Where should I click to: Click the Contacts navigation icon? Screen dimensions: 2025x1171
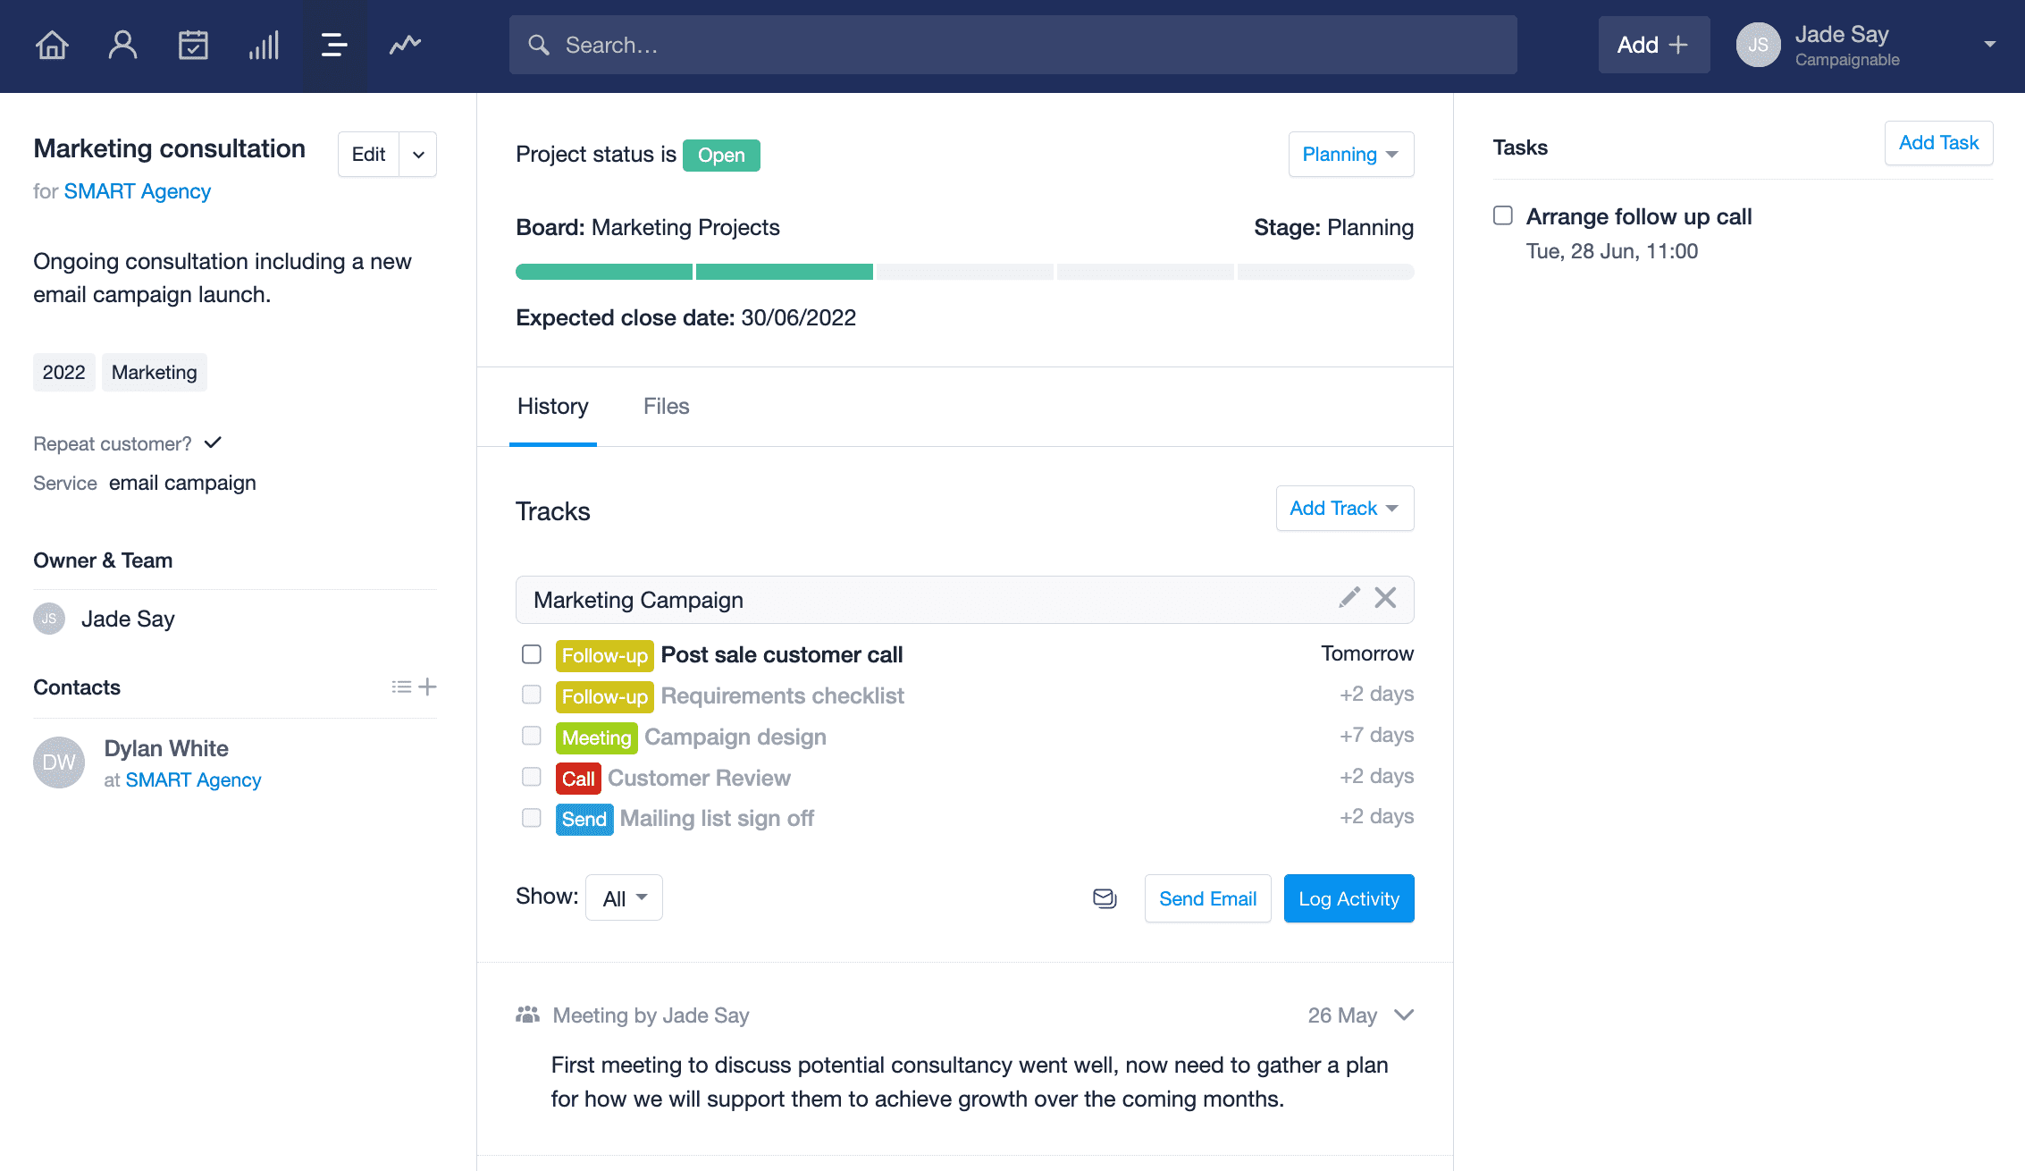pyautogui.click(x=122, y=45)
